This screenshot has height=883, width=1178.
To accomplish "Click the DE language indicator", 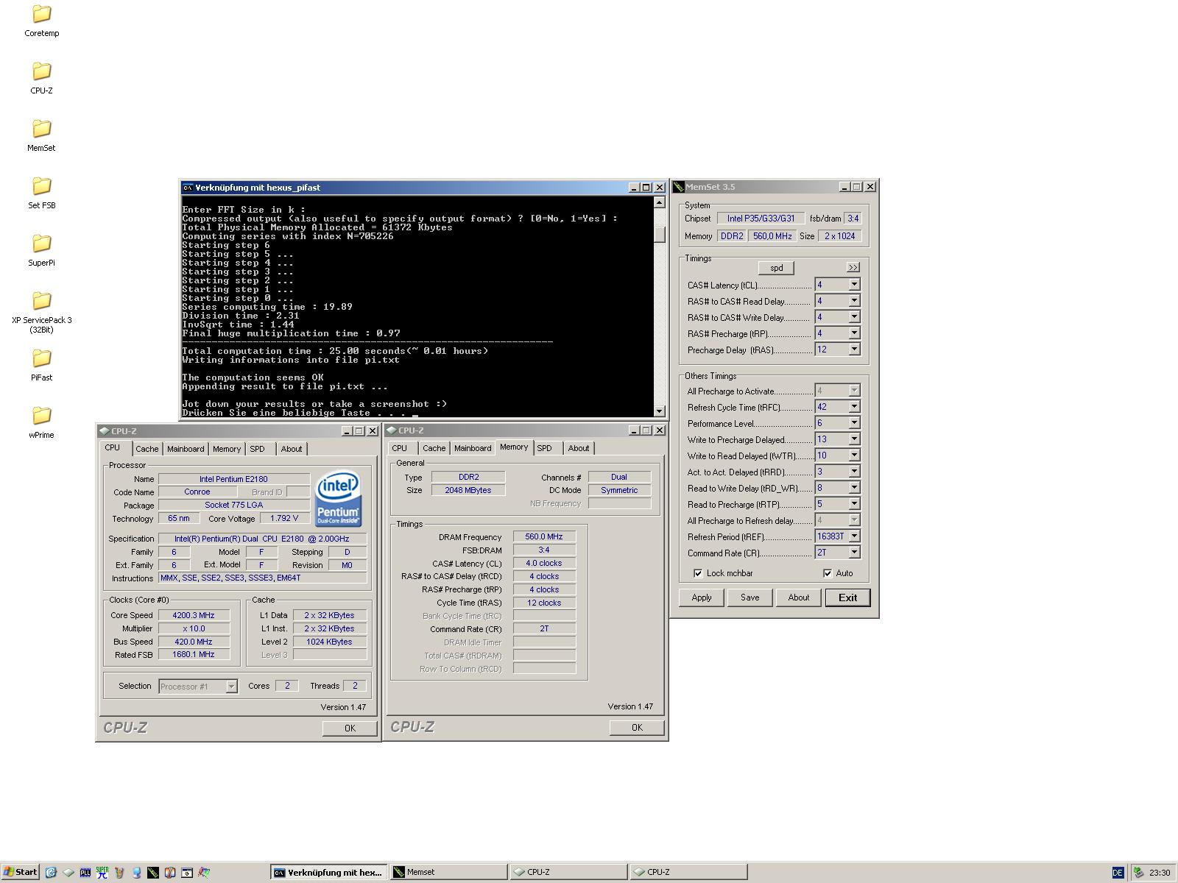I will pyautogui.click(x=1118, y=873).
